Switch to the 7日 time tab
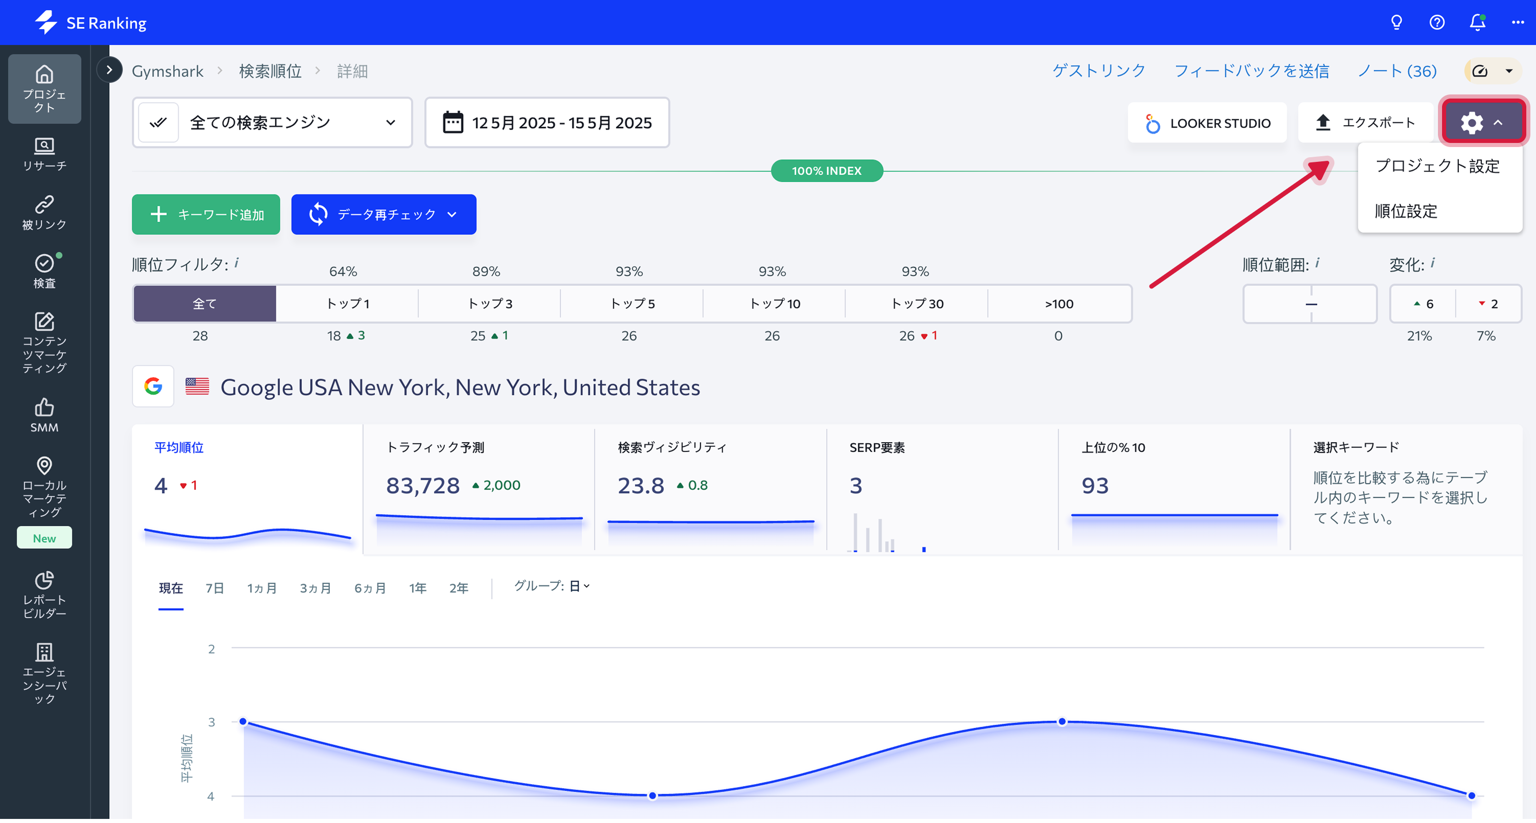The image size is (1536, 823). point(214,590)
